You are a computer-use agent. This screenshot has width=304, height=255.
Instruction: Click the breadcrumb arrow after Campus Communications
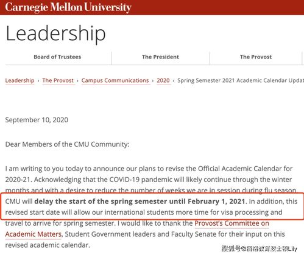pyautogui.click(x=153, y=81)
